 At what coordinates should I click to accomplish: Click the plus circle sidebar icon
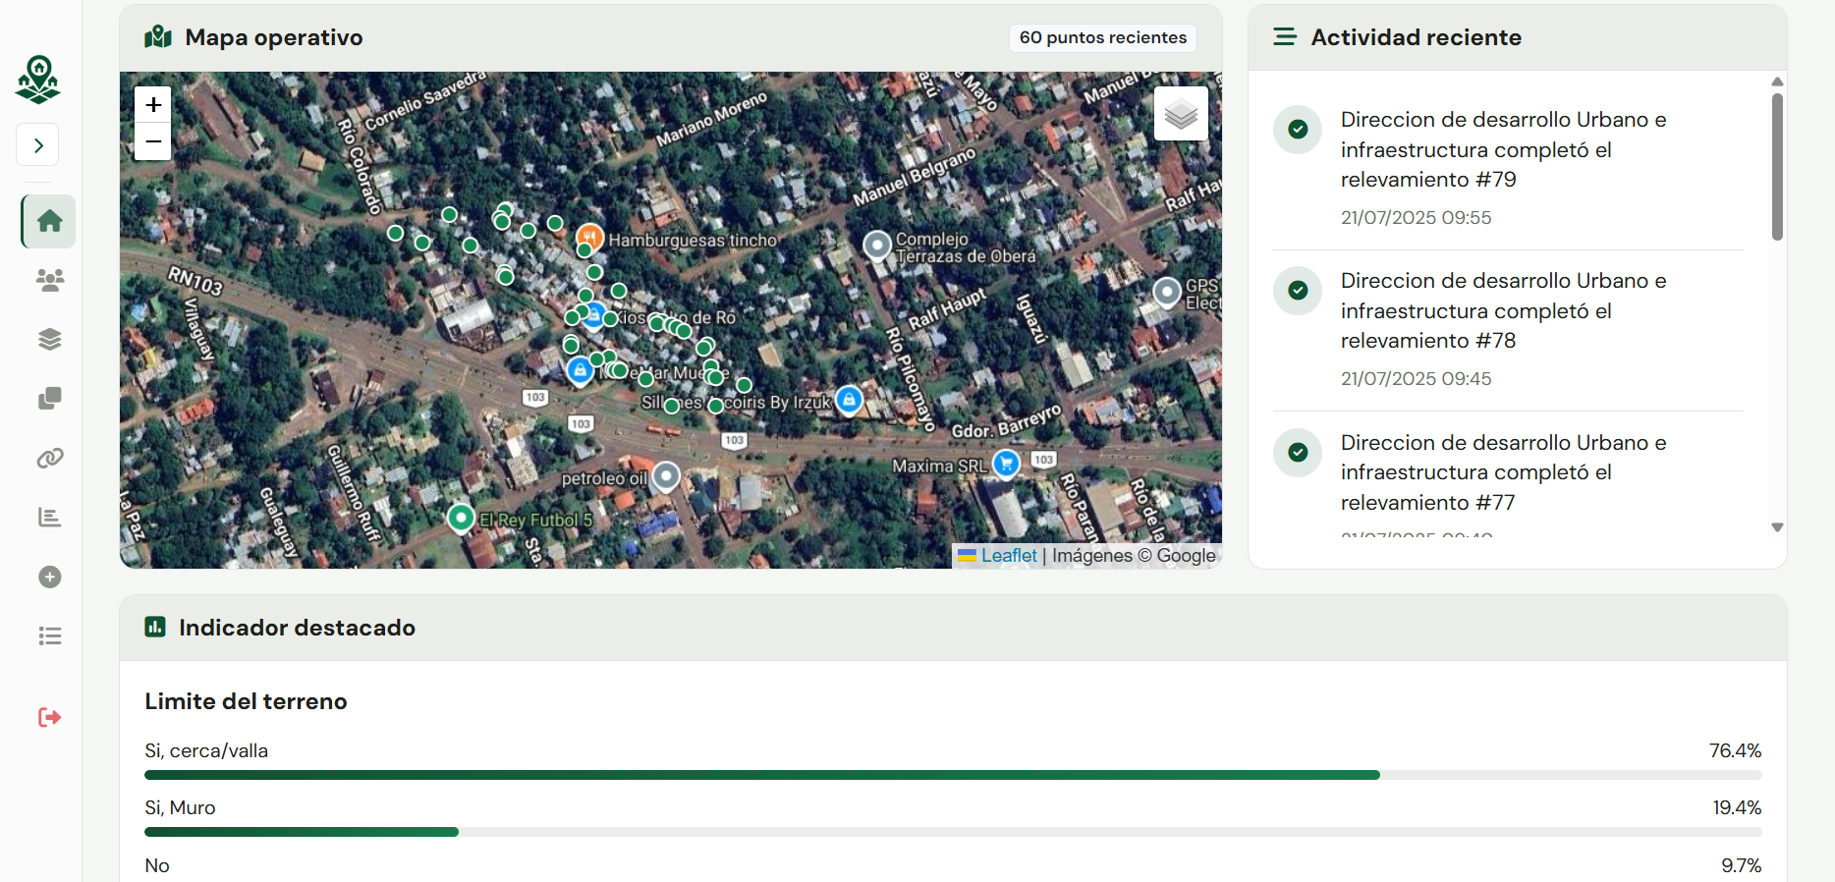(x=49, y=577)
